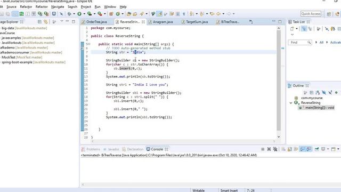Open the Navigate menu

tap(58, 7)
